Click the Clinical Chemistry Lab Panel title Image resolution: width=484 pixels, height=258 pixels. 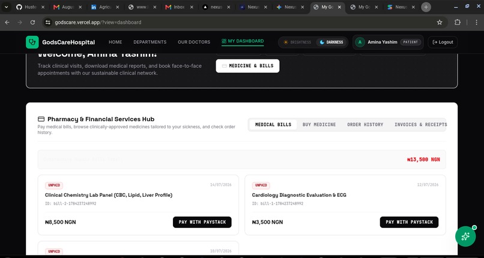[x=109, y=195]
